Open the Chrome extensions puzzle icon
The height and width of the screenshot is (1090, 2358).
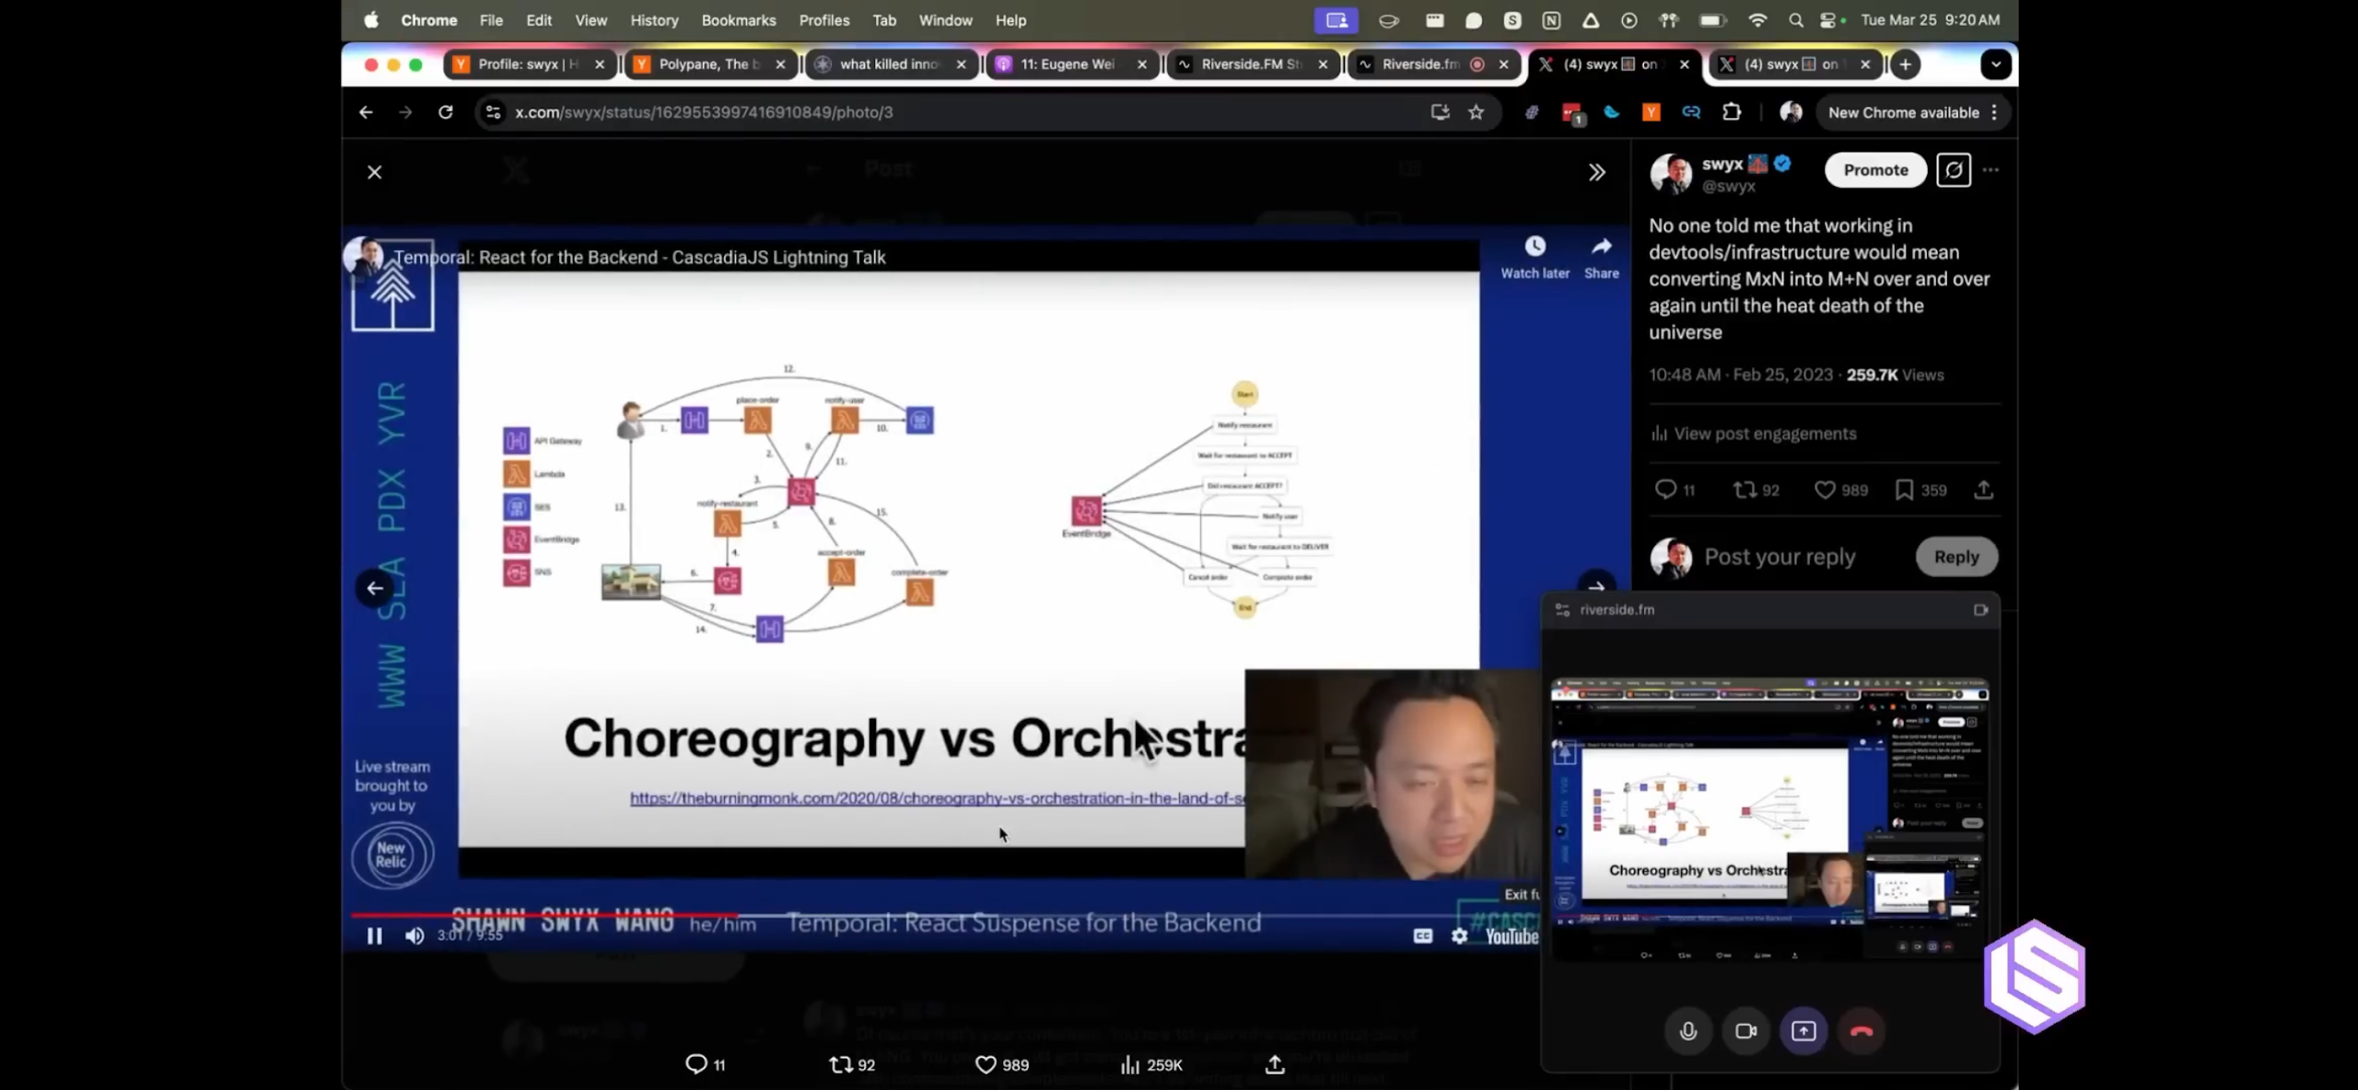[1732, 111]
